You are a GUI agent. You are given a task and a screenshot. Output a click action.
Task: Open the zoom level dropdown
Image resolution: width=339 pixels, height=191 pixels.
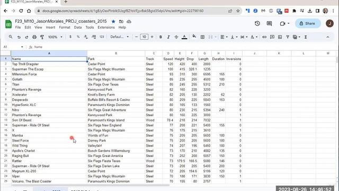coord(55,37)
